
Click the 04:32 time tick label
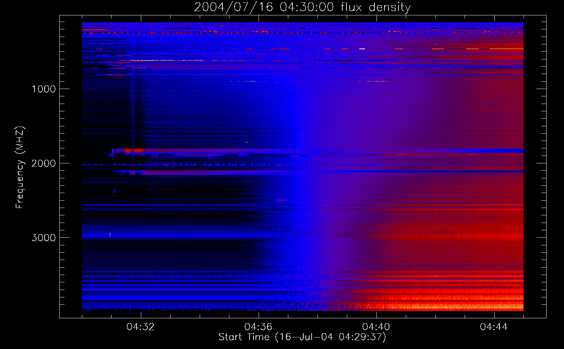[140, 327]
